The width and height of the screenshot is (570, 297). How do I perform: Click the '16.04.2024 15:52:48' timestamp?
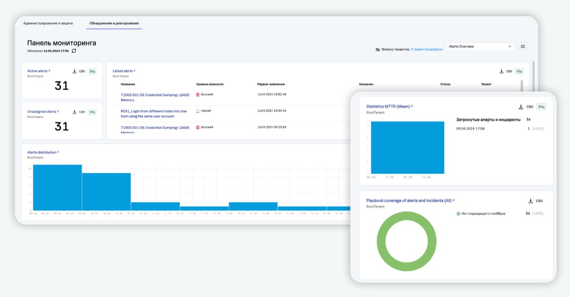pos(271,94)
